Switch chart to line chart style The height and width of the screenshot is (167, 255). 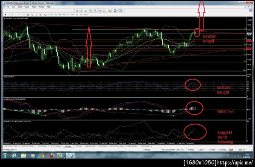(x=85, y=11)
